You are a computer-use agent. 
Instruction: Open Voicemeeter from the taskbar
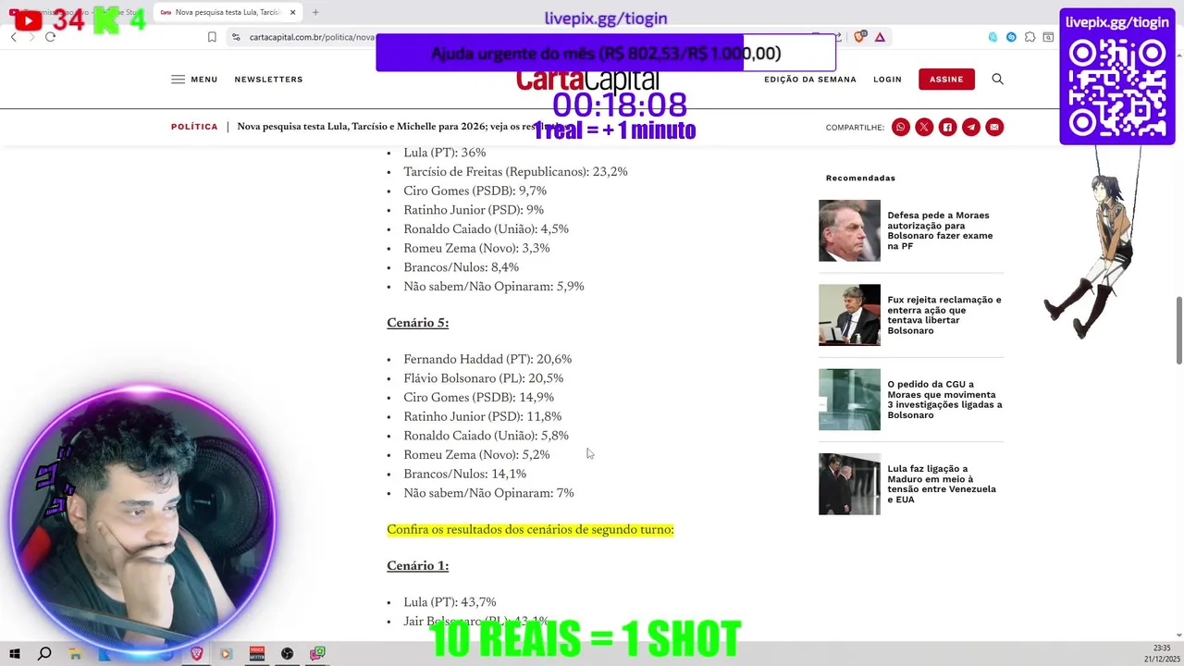coord(257,654)
